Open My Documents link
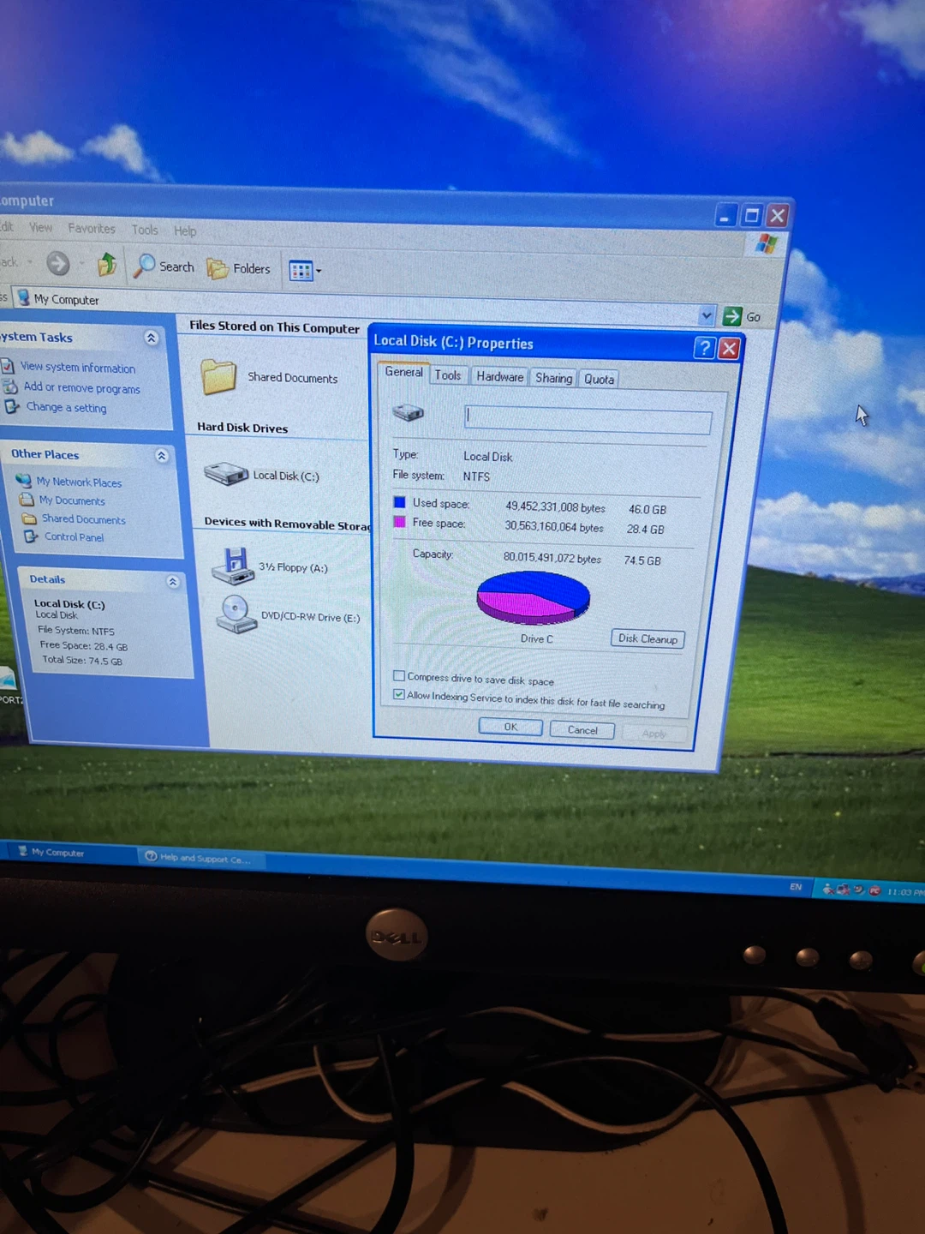 point(72,500)
